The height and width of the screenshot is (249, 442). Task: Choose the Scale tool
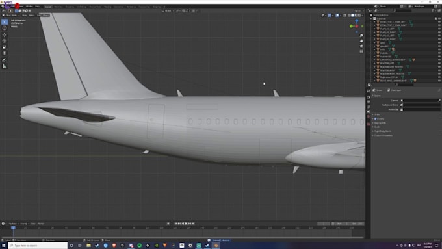click(x=5, y=47)
